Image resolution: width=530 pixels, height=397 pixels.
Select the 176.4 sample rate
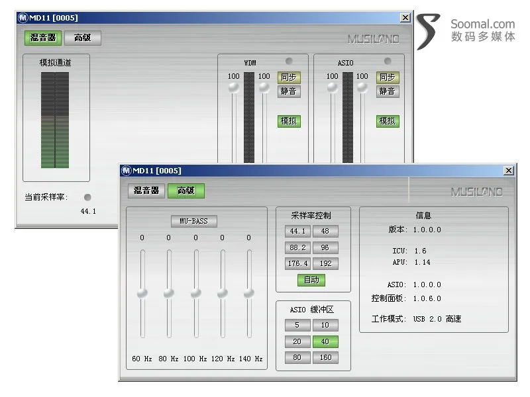tap(297, 263)
